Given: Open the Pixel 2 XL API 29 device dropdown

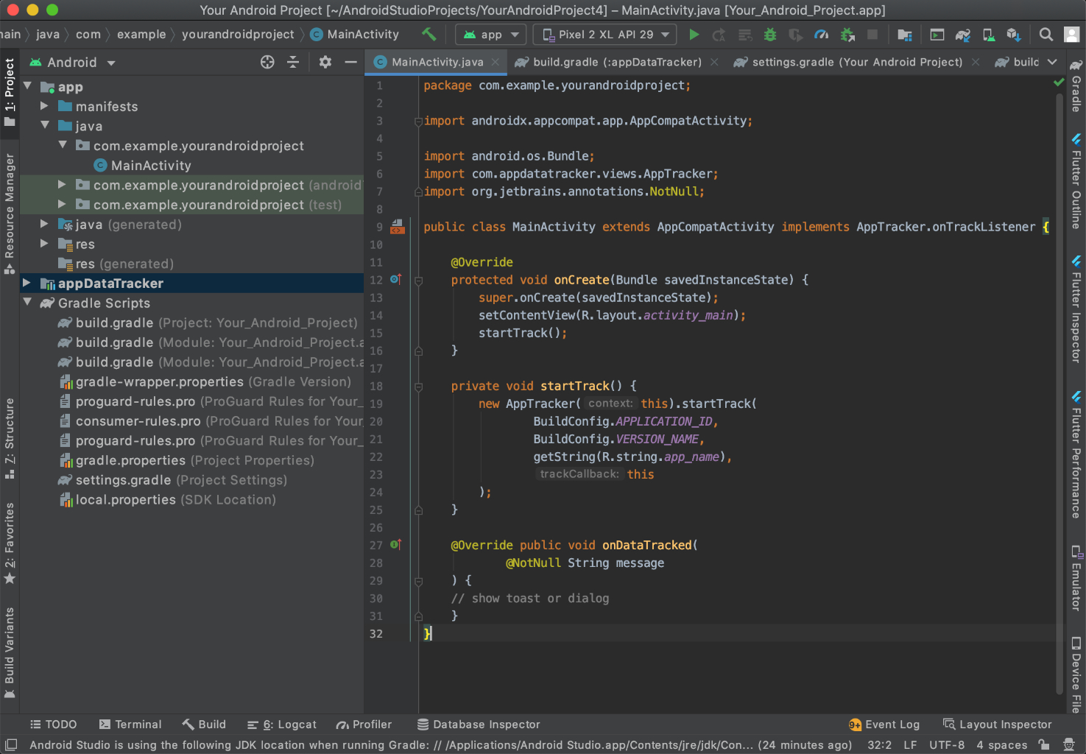Looking at the screenshot, I should (605, 35).
